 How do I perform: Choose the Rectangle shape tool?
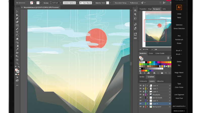[x=17, y=25]
